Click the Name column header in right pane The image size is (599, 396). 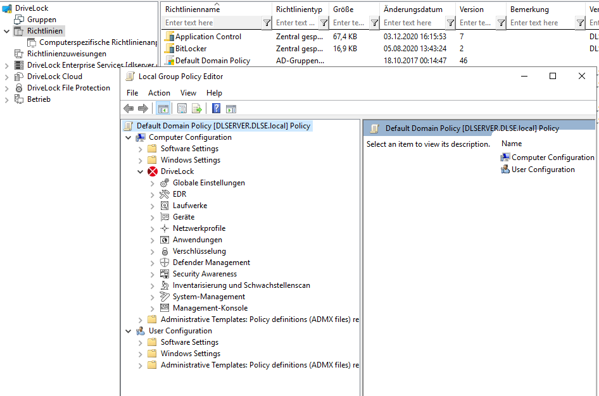[512, 144]
